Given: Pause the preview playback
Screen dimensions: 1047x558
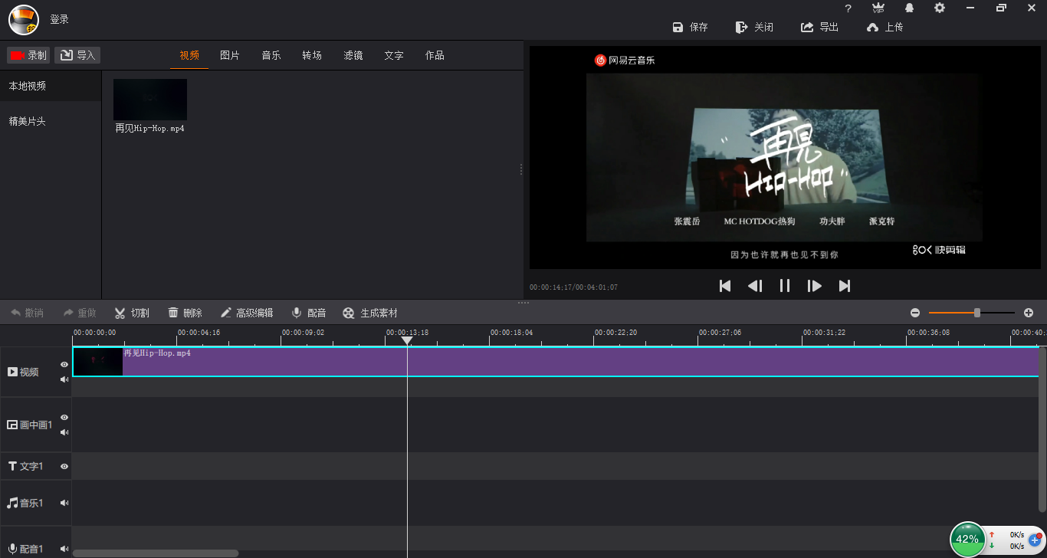Looking at the screenshot, I should [785, 286].
